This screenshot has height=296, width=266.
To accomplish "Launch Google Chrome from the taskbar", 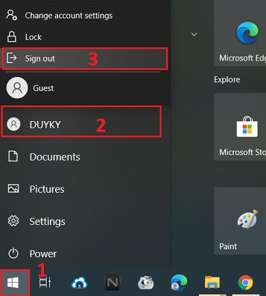I will point(245,282).
